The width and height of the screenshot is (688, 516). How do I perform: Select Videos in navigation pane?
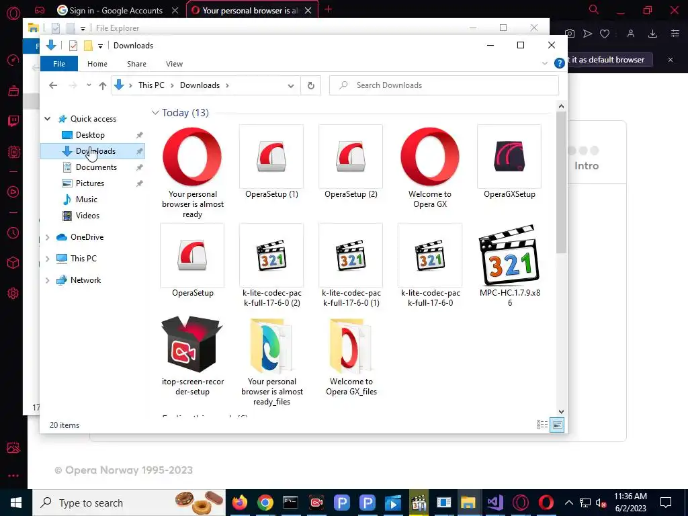pyautogui.click(x=87, y=216)
